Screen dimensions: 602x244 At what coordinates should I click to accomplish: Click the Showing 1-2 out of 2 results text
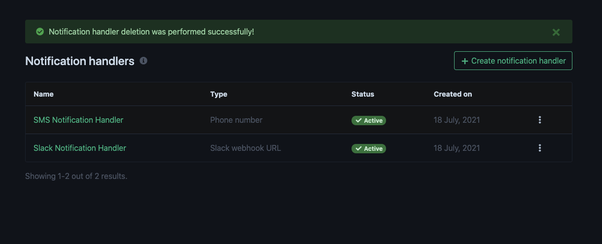point(76,176)
